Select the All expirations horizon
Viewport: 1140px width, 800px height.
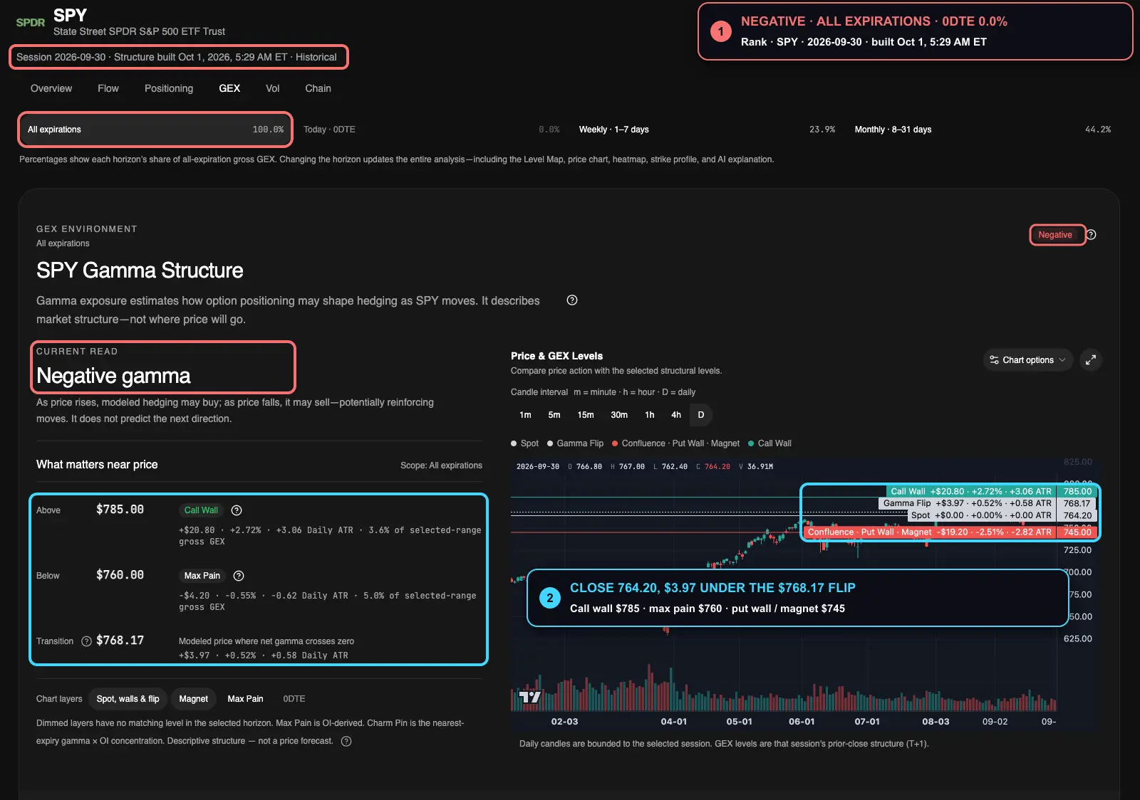[x=155, y=130]
